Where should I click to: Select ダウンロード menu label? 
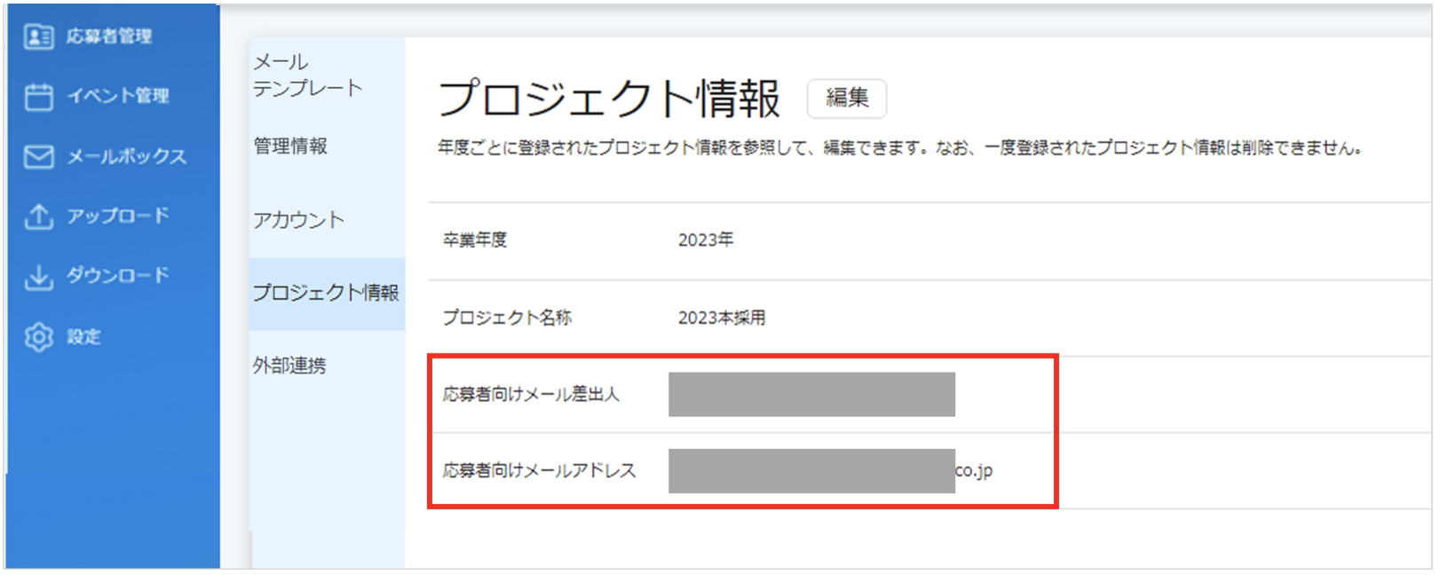tap(118, 276)
